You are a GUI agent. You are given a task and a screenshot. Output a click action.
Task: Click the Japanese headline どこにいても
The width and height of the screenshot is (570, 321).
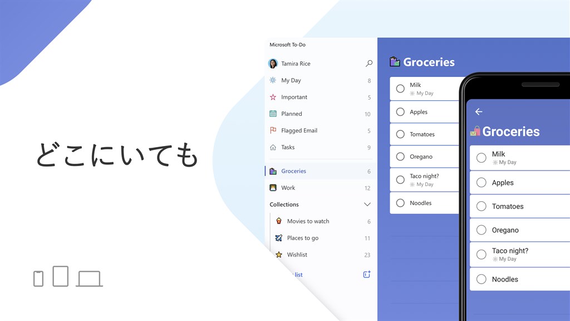117,155
